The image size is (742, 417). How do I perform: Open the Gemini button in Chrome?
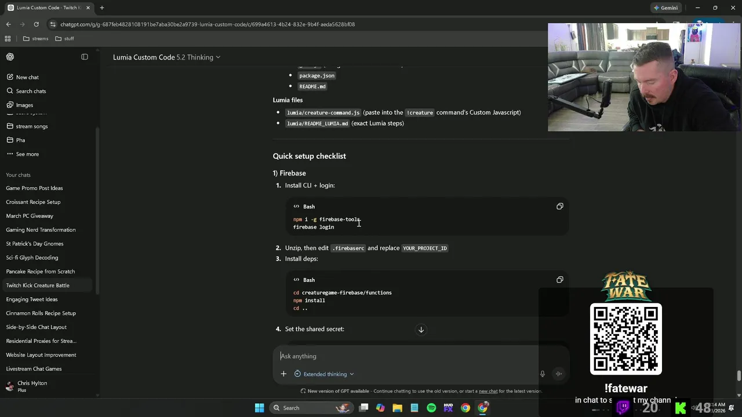pos(665,8)
